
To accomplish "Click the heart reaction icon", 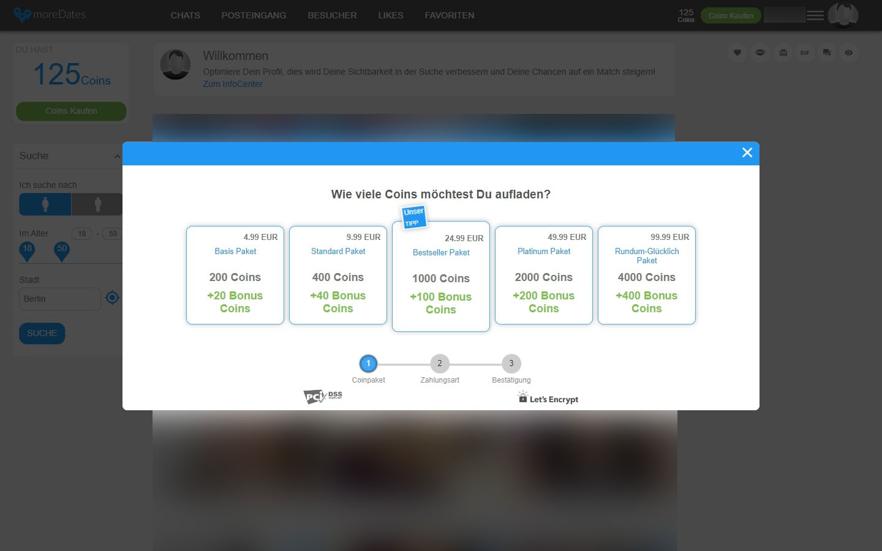I will [737, 53].
